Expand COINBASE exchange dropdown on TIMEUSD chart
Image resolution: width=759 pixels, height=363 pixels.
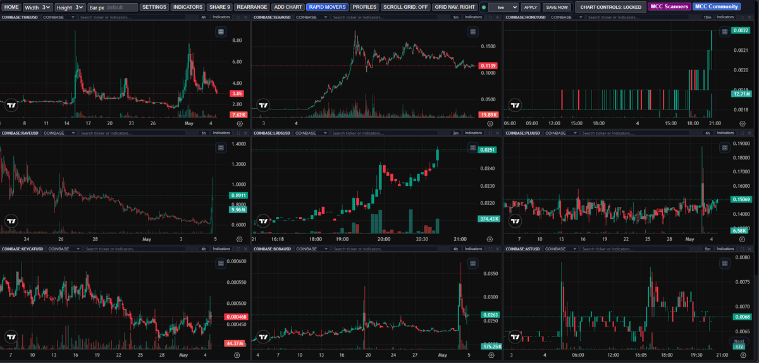pyautogui.click(x=59, y=17)
